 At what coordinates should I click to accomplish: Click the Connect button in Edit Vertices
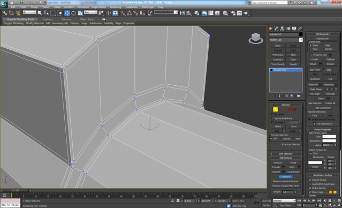pyautogui.click(x=285, y=176)
